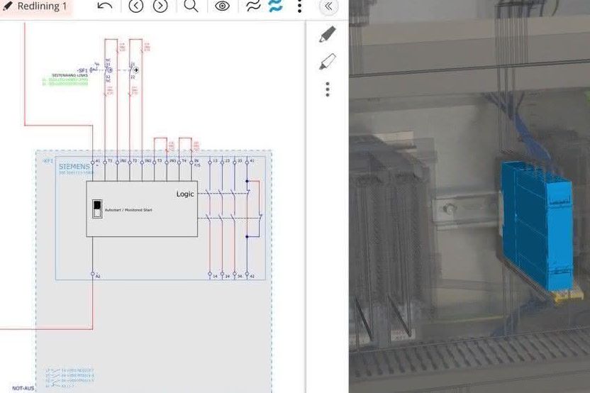Go to the next page arrow
The image size is (590, 393).
pyautogui.click(x=160, y=6)
